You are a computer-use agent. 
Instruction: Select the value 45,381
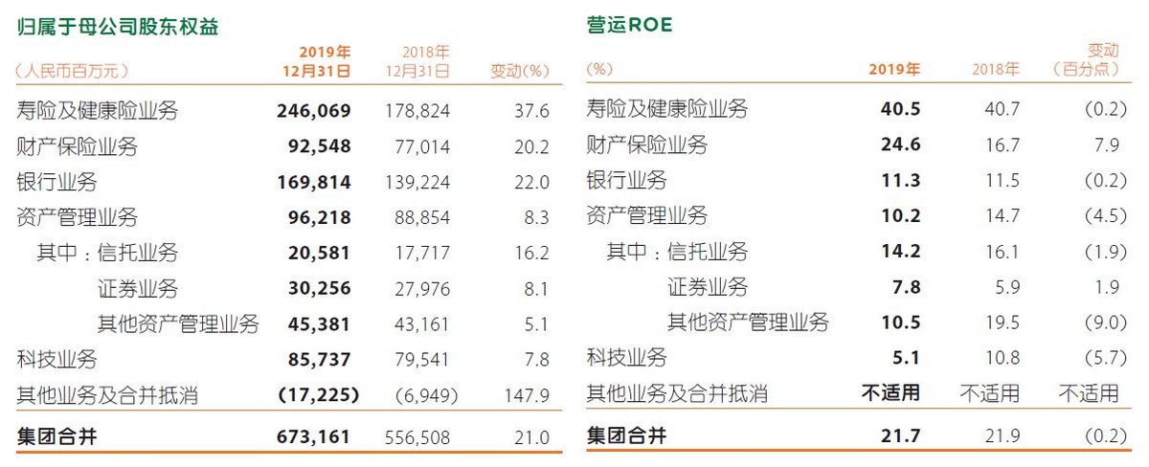tap(319, 323)
